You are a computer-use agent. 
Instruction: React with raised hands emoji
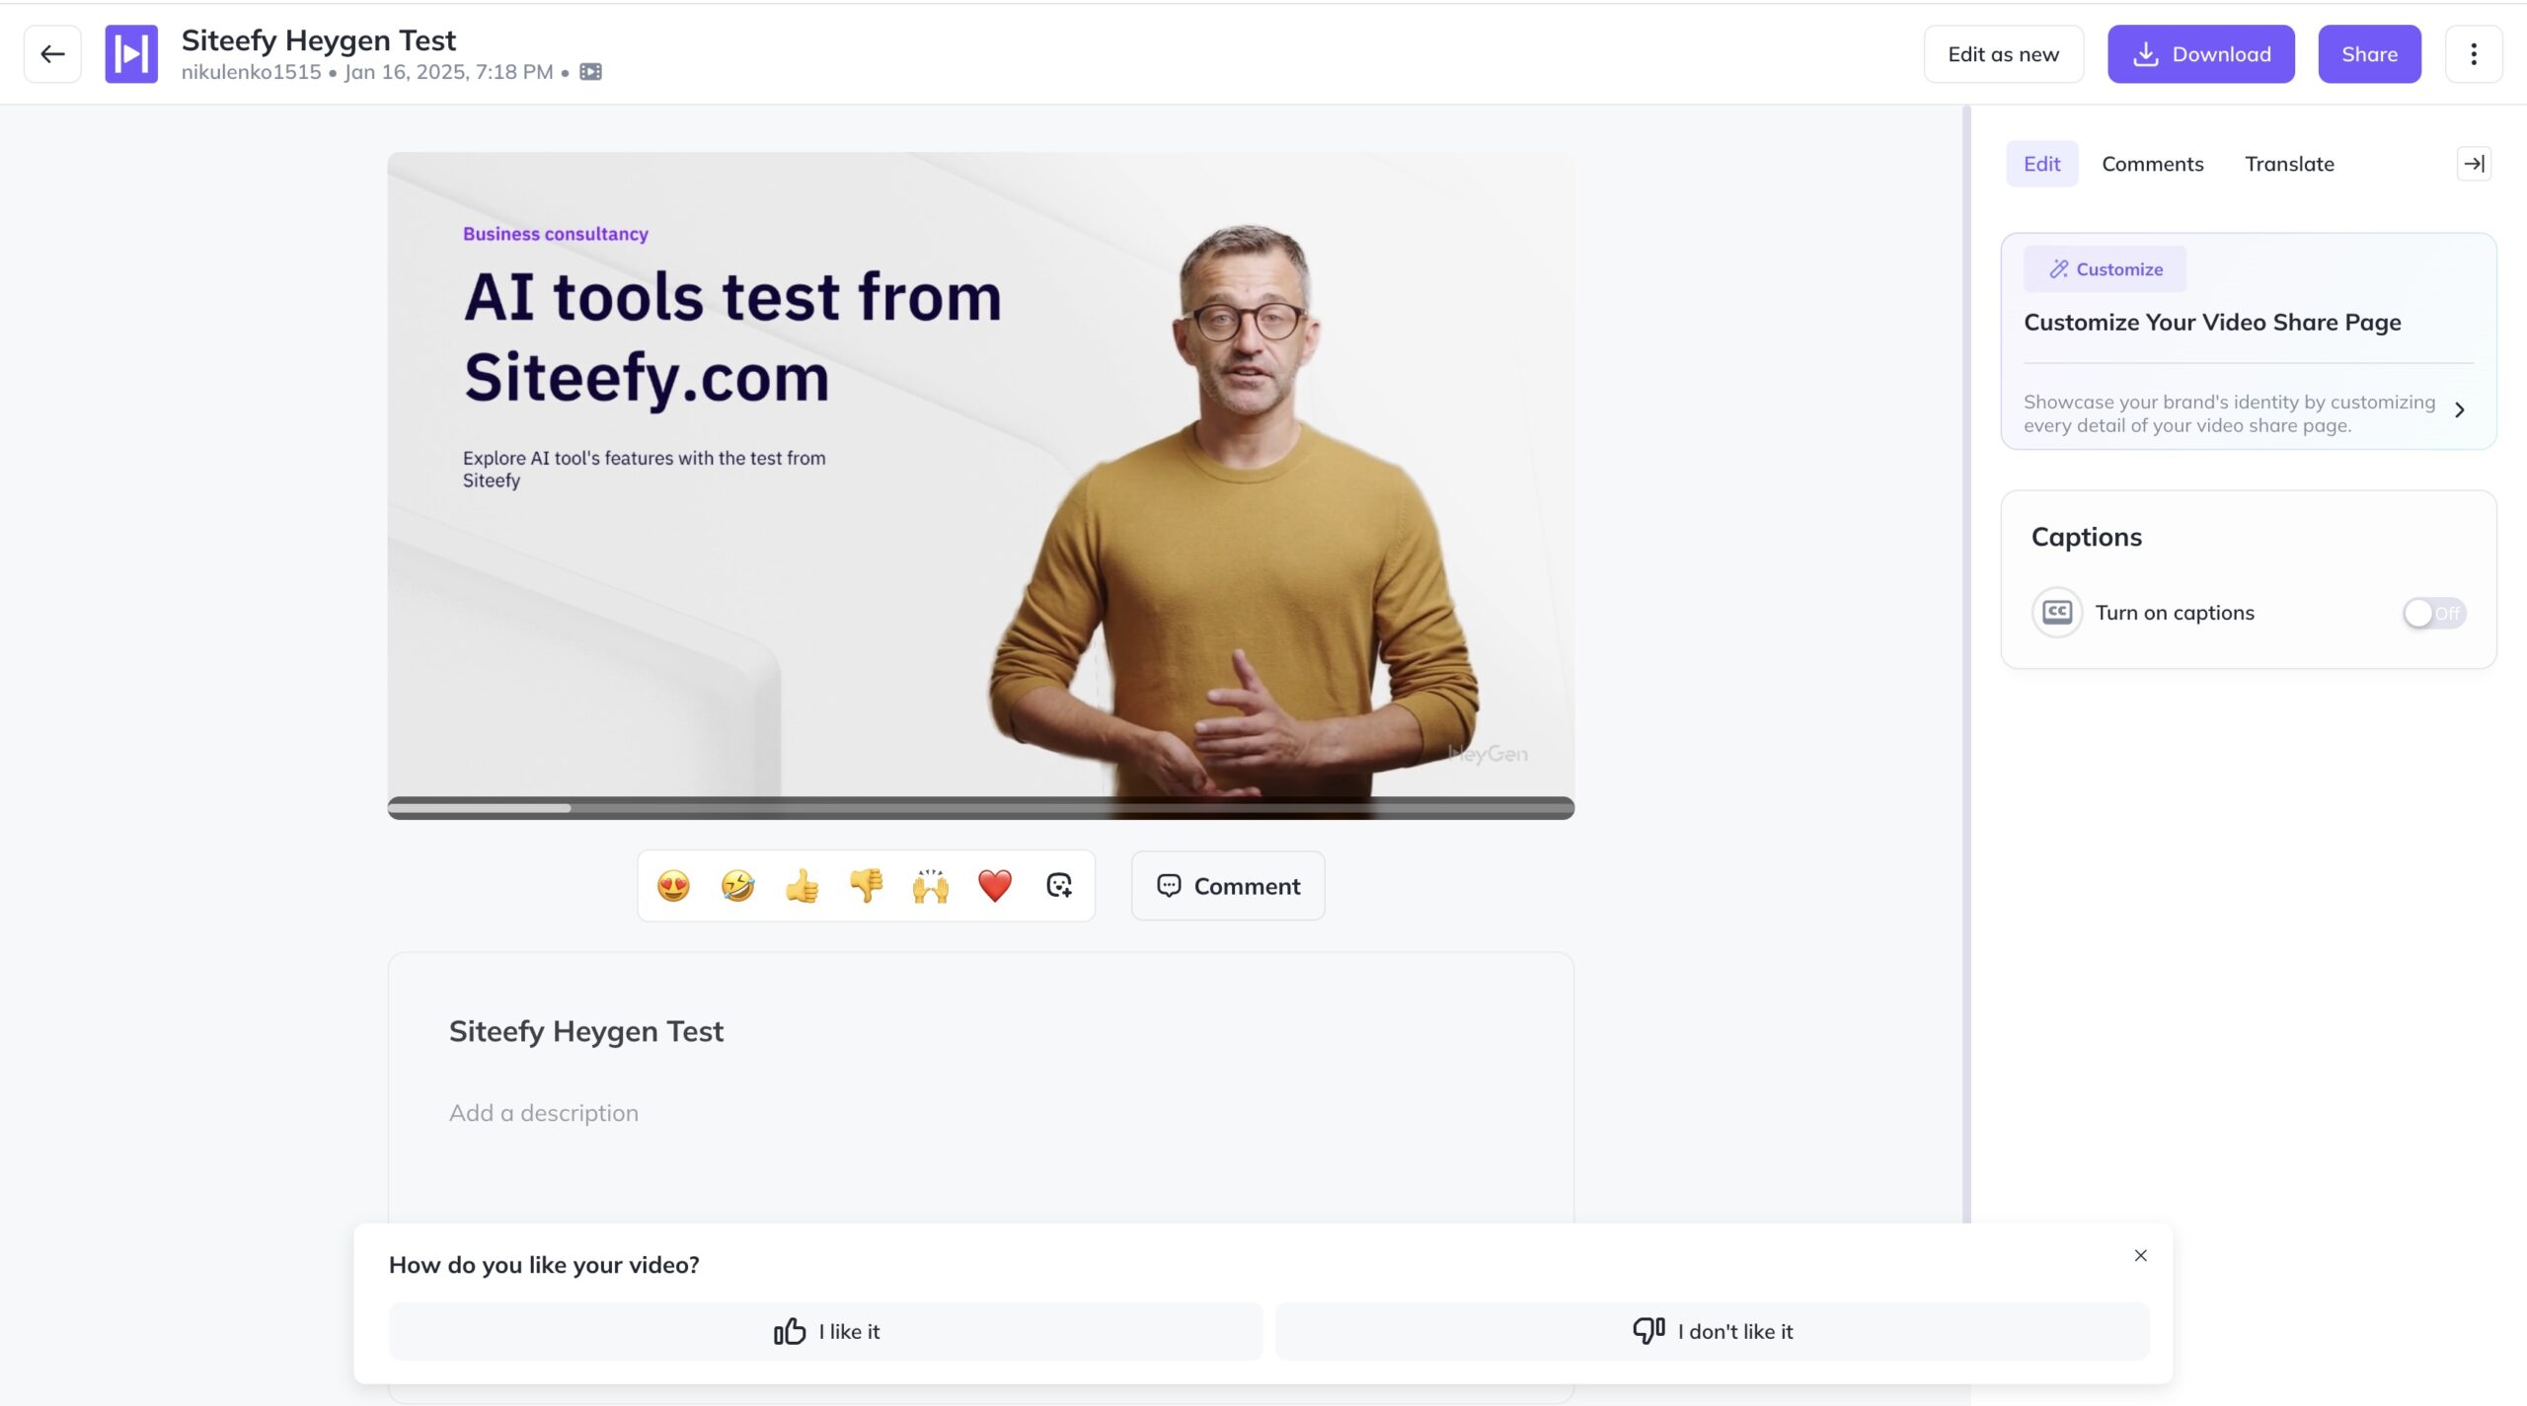[930, 886]
